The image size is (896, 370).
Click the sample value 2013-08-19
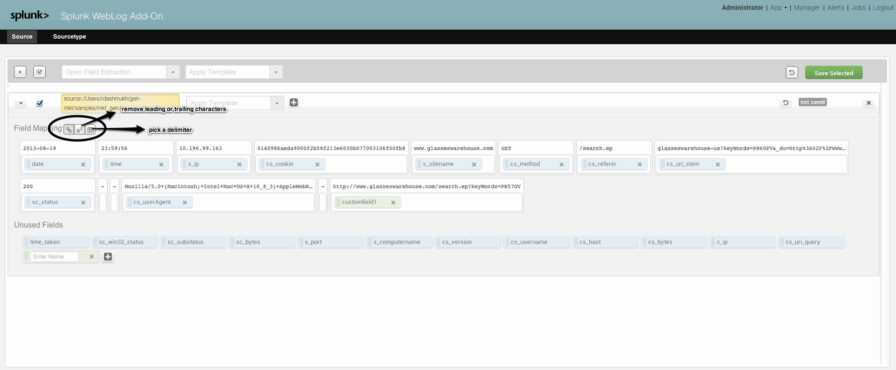point(40,148)
